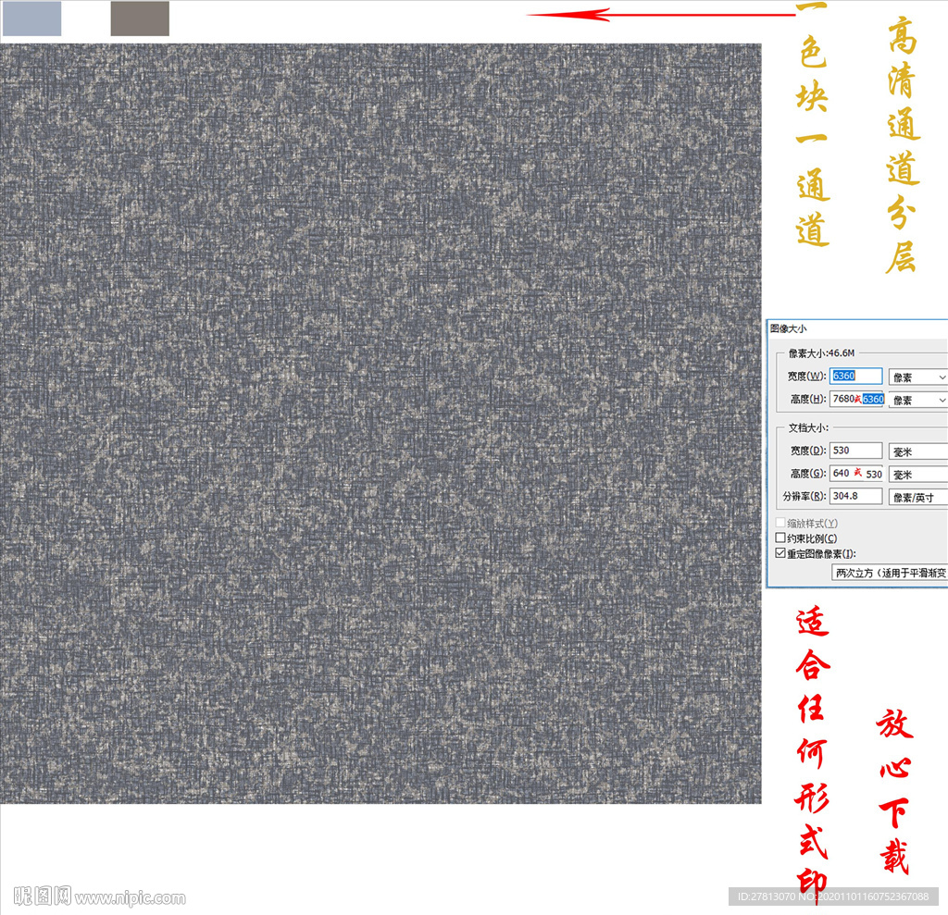
Task: Open the 像素/英寸 resolution unit dropdown
Action: click(917, 498)
